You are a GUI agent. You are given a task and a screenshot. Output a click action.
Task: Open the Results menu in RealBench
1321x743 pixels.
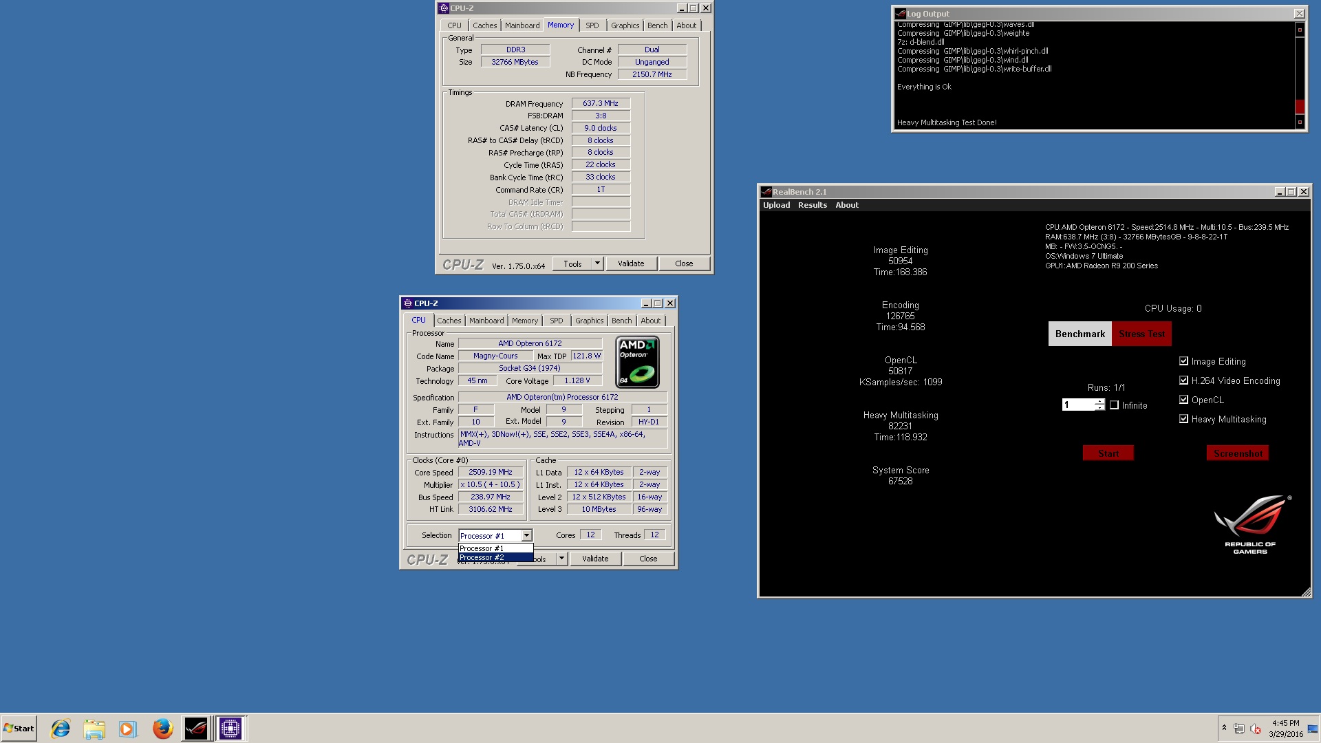tap(813, 205)
